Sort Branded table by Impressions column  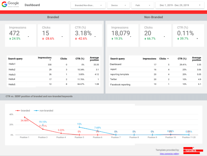coord(44,58)
